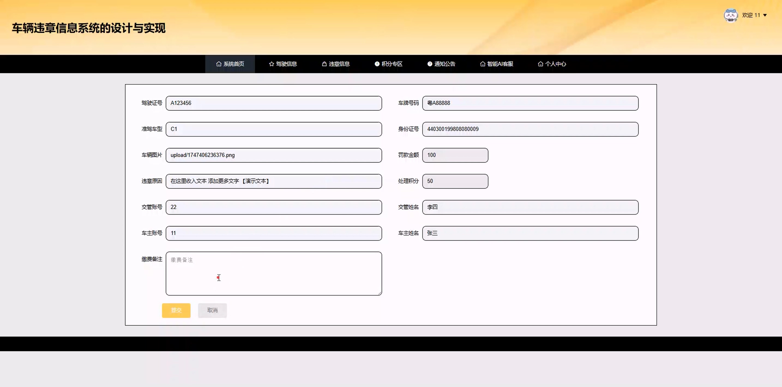This screenshot has height=387, width=782.
Task: Click the exclamation icon beside 积分专区
Action: [x=377, y=64]
